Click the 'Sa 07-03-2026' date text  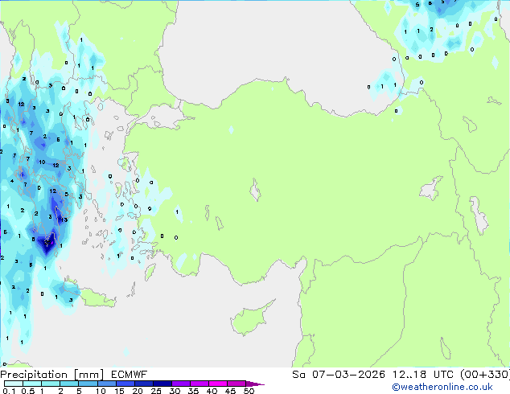(x=339, y=375)
